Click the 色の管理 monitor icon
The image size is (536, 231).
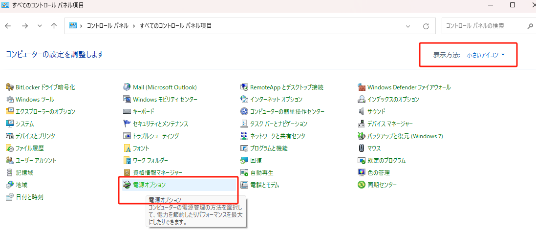361,172
